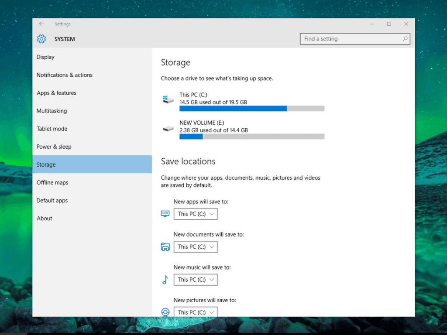447x335 pixels.
Task: Click the new music note icon
Action: point(165,280)
